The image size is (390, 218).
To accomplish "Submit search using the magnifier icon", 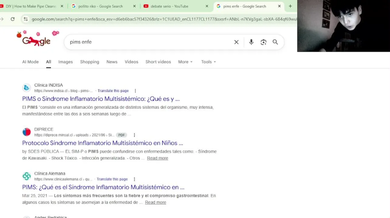I will click(275, 42).
